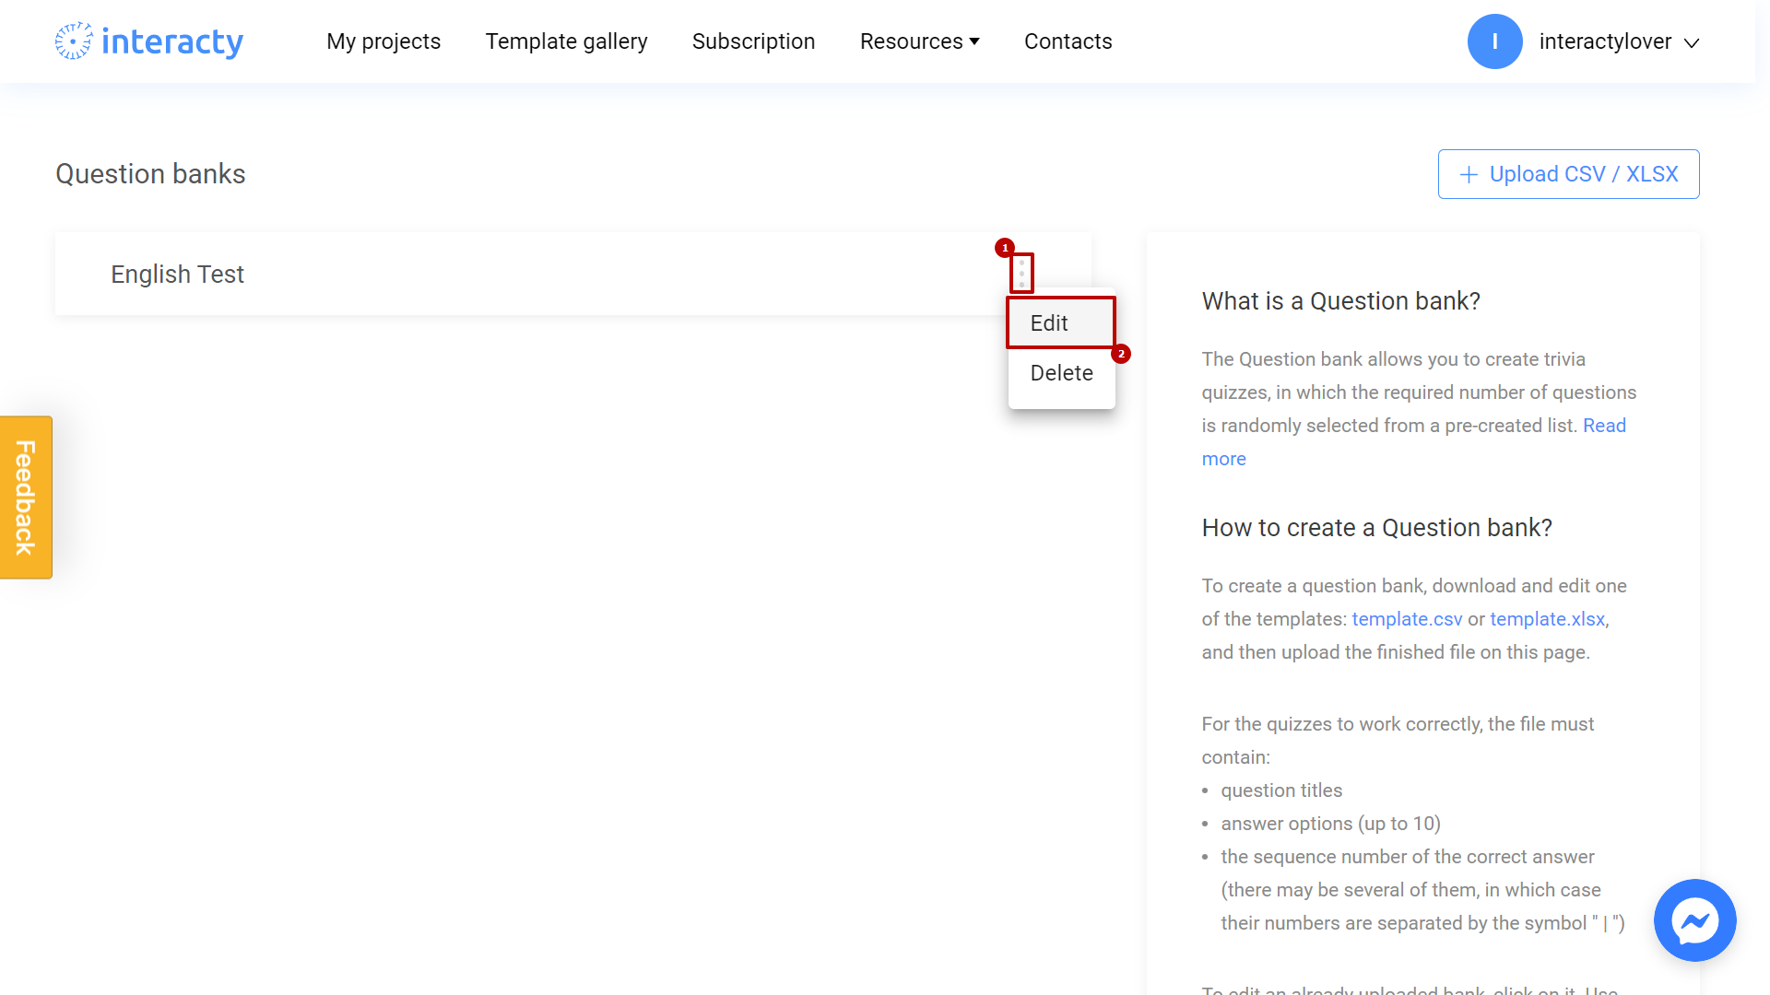Select Edit from the context menu
The height and width of the screenshot is (995, 1770).
pos(1060,322)
